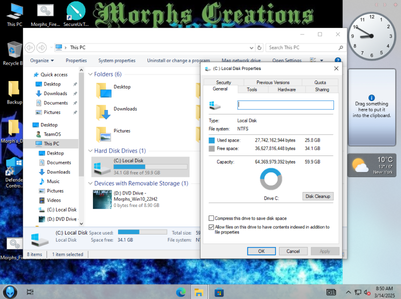Show hidden tray icons chevron
This screenshot has width=401, height=299.
348,292
